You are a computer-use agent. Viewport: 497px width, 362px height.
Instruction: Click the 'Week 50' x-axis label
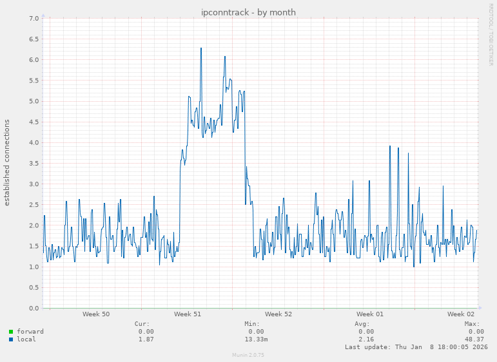pos(96,314)
